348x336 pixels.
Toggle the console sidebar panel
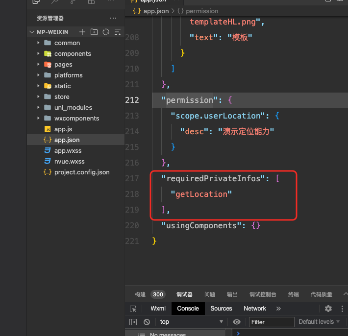[x=133, y=322]
